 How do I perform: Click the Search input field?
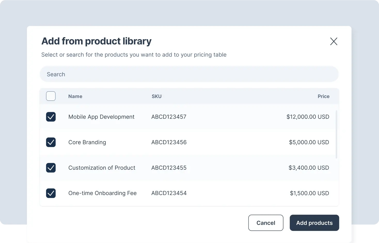coord(189,74)
